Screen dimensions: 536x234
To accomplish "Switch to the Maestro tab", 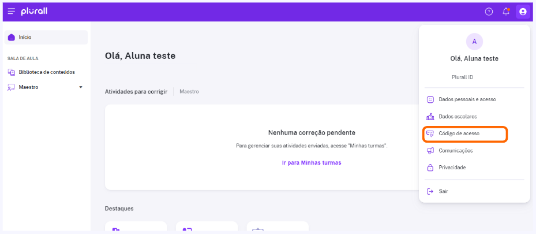I will pyautogui.click(x=189, y=92).
